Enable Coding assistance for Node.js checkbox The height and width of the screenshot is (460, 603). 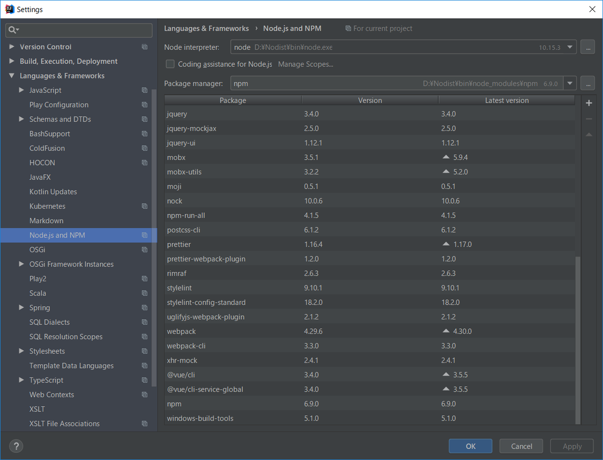pos(170,64)
